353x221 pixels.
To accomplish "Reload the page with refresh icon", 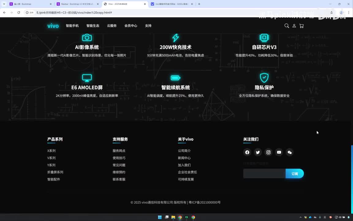I will tap(19, 13).
